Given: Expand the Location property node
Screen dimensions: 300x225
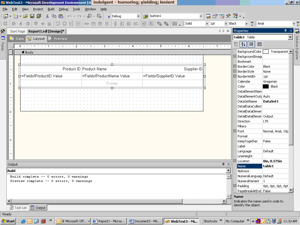Looking at the screenshot, I should tap(235, 161).
